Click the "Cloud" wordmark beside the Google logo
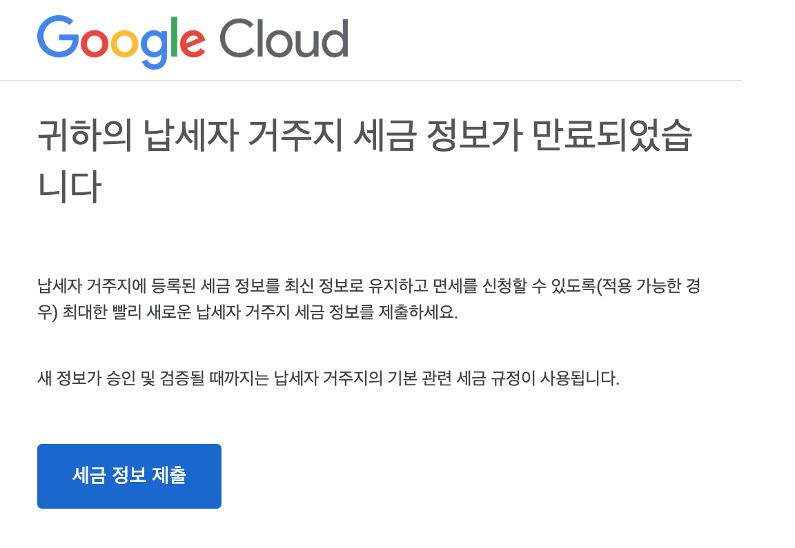Screen dimensions: 795x548 pyautogui.click(x=283, y=39)
